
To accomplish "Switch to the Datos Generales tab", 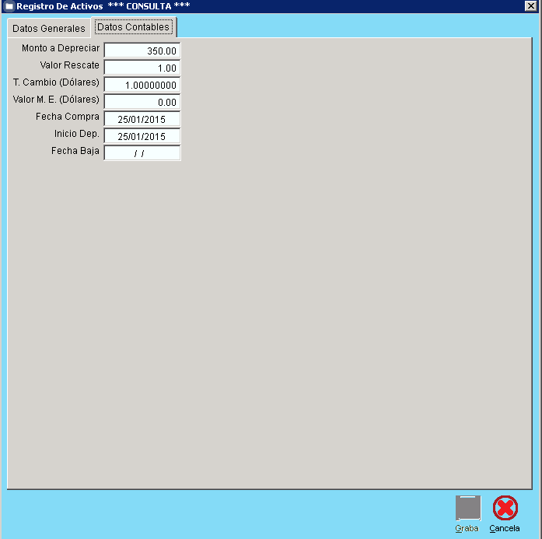I will click(49, 28).
